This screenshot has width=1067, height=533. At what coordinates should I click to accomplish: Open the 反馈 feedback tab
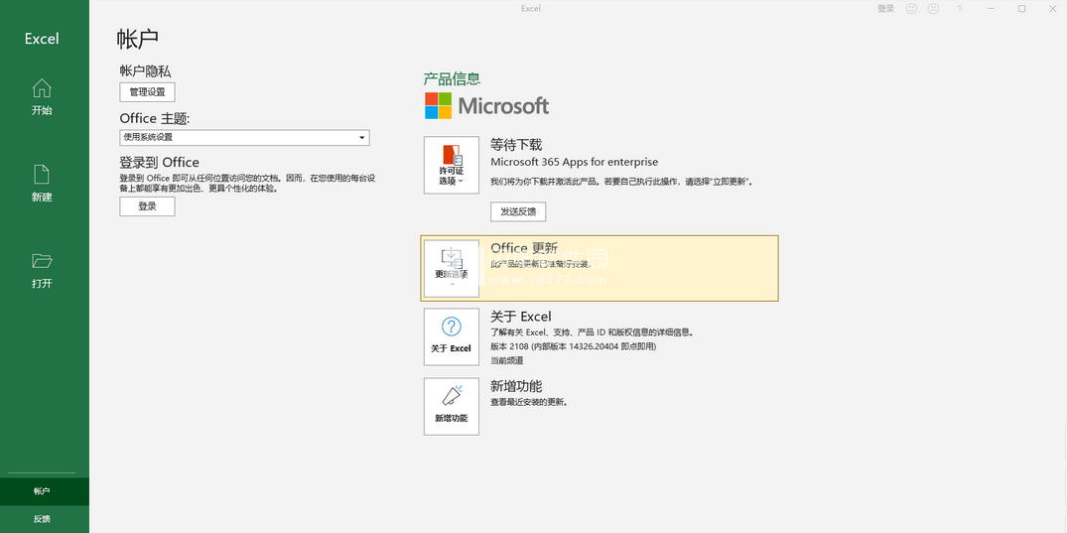tap(45, 519)
